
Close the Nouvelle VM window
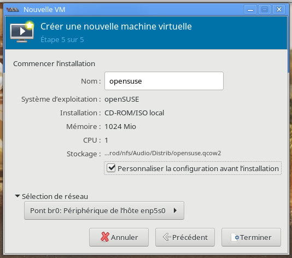click(x=279, y=9)
